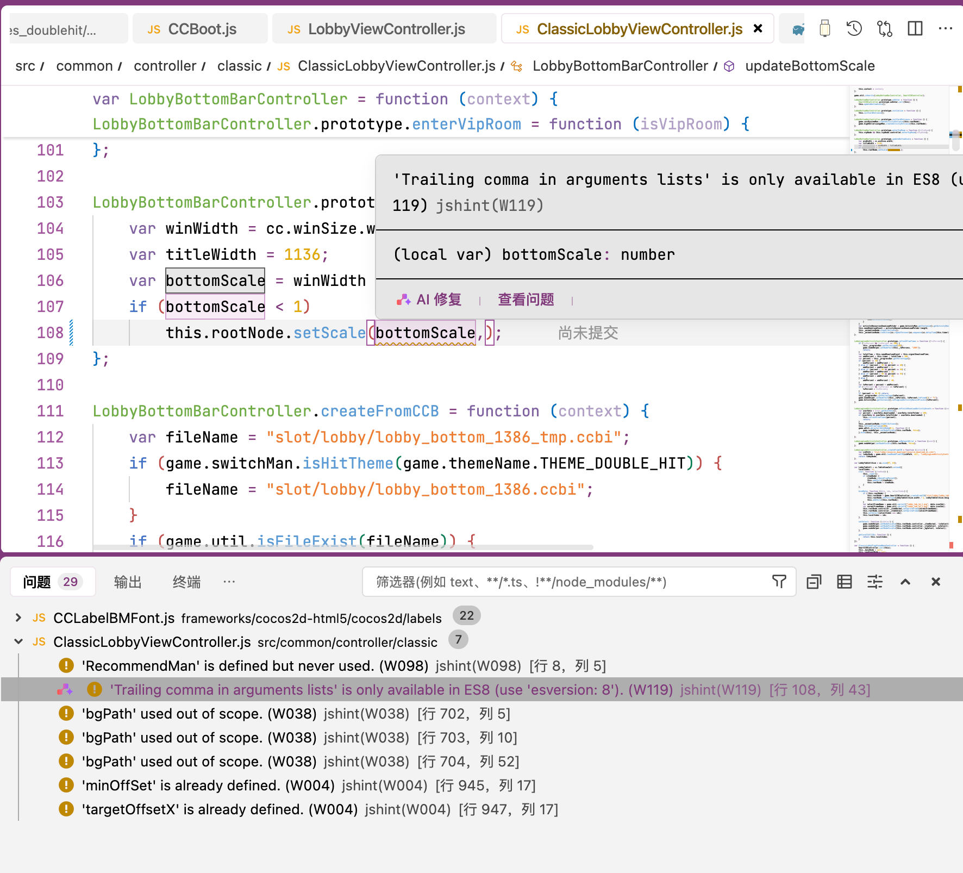
Task: Open the editor's more actions ellipsis menu
Action: 946,28
